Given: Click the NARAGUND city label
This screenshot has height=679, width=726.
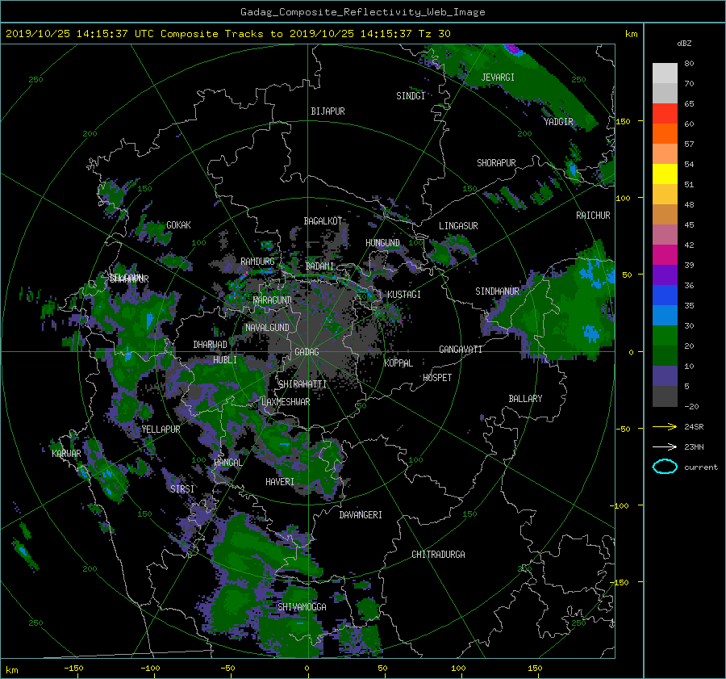Looking at the screenshot, I should (x=273, y=300).
